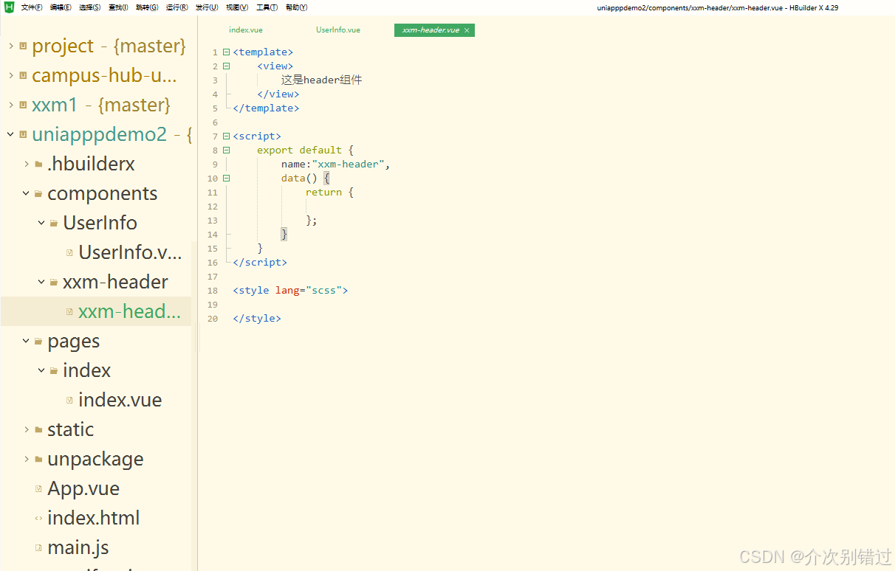
Task: Open the 选择(S) menu
Action: click(x=90, y=7)
